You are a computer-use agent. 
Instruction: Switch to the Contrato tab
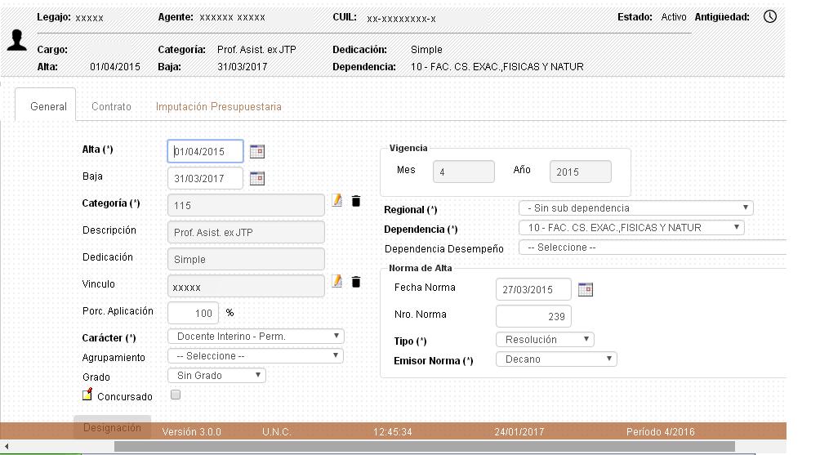(111, 106)
